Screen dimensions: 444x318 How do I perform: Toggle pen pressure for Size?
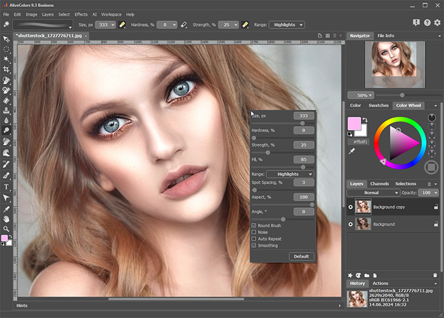coord(122,25)
